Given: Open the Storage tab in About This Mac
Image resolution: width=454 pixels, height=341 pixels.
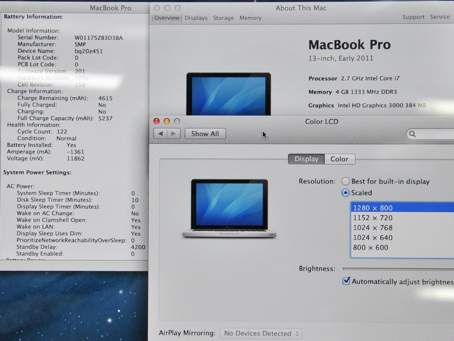Looking at the screenshot, I should [x=223, y=18].
